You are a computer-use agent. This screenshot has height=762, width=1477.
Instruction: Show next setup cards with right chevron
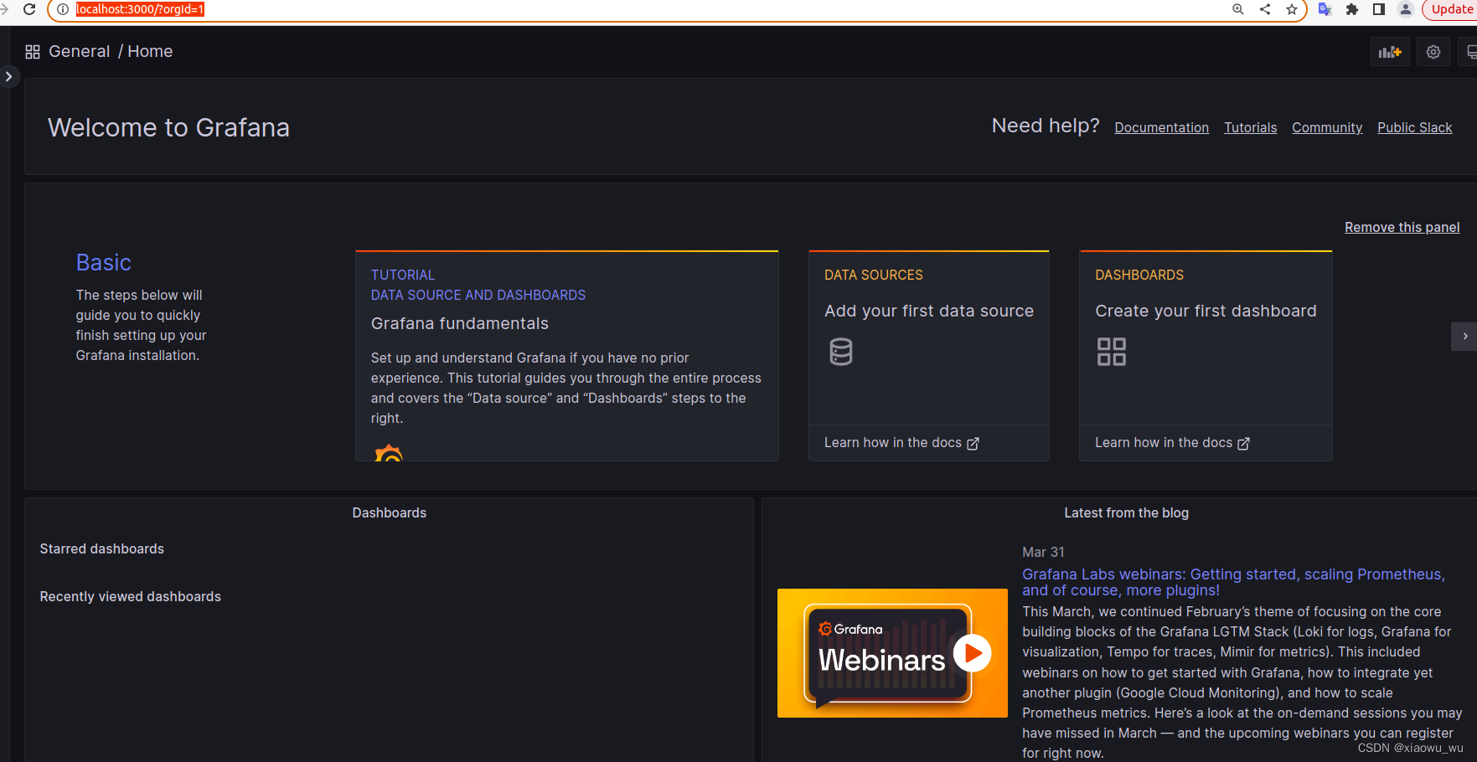click(x=1464, y=336)
